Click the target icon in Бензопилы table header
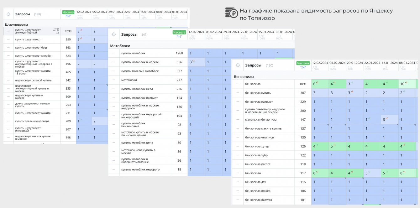The height and width of the screenshot is (208, 420). tap(238, 65)
